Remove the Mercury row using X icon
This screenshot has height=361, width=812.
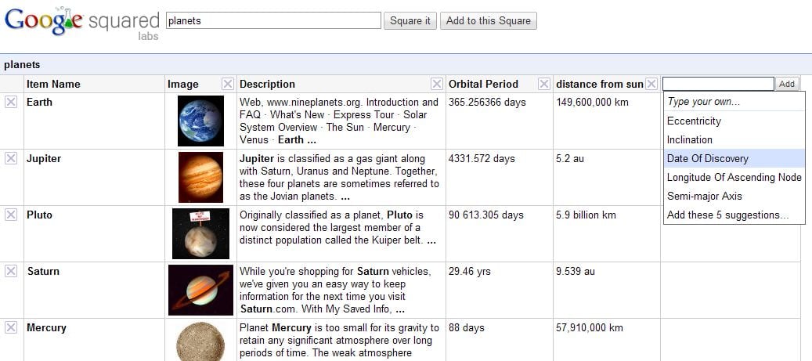point(11,327)
